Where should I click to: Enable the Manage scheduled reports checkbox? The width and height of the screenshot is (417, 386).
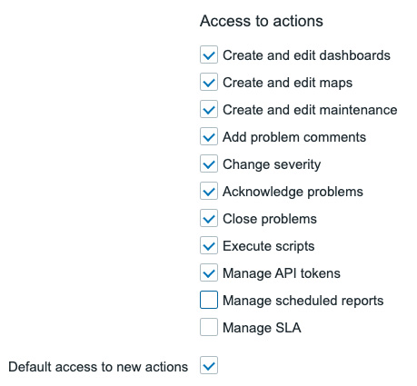click(x=209, y=300)
